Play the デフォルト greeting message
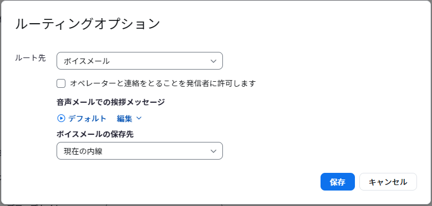Image resolution: width=432 pixels, height=206 pixels. pyautogui.click(x=61, y=118)
